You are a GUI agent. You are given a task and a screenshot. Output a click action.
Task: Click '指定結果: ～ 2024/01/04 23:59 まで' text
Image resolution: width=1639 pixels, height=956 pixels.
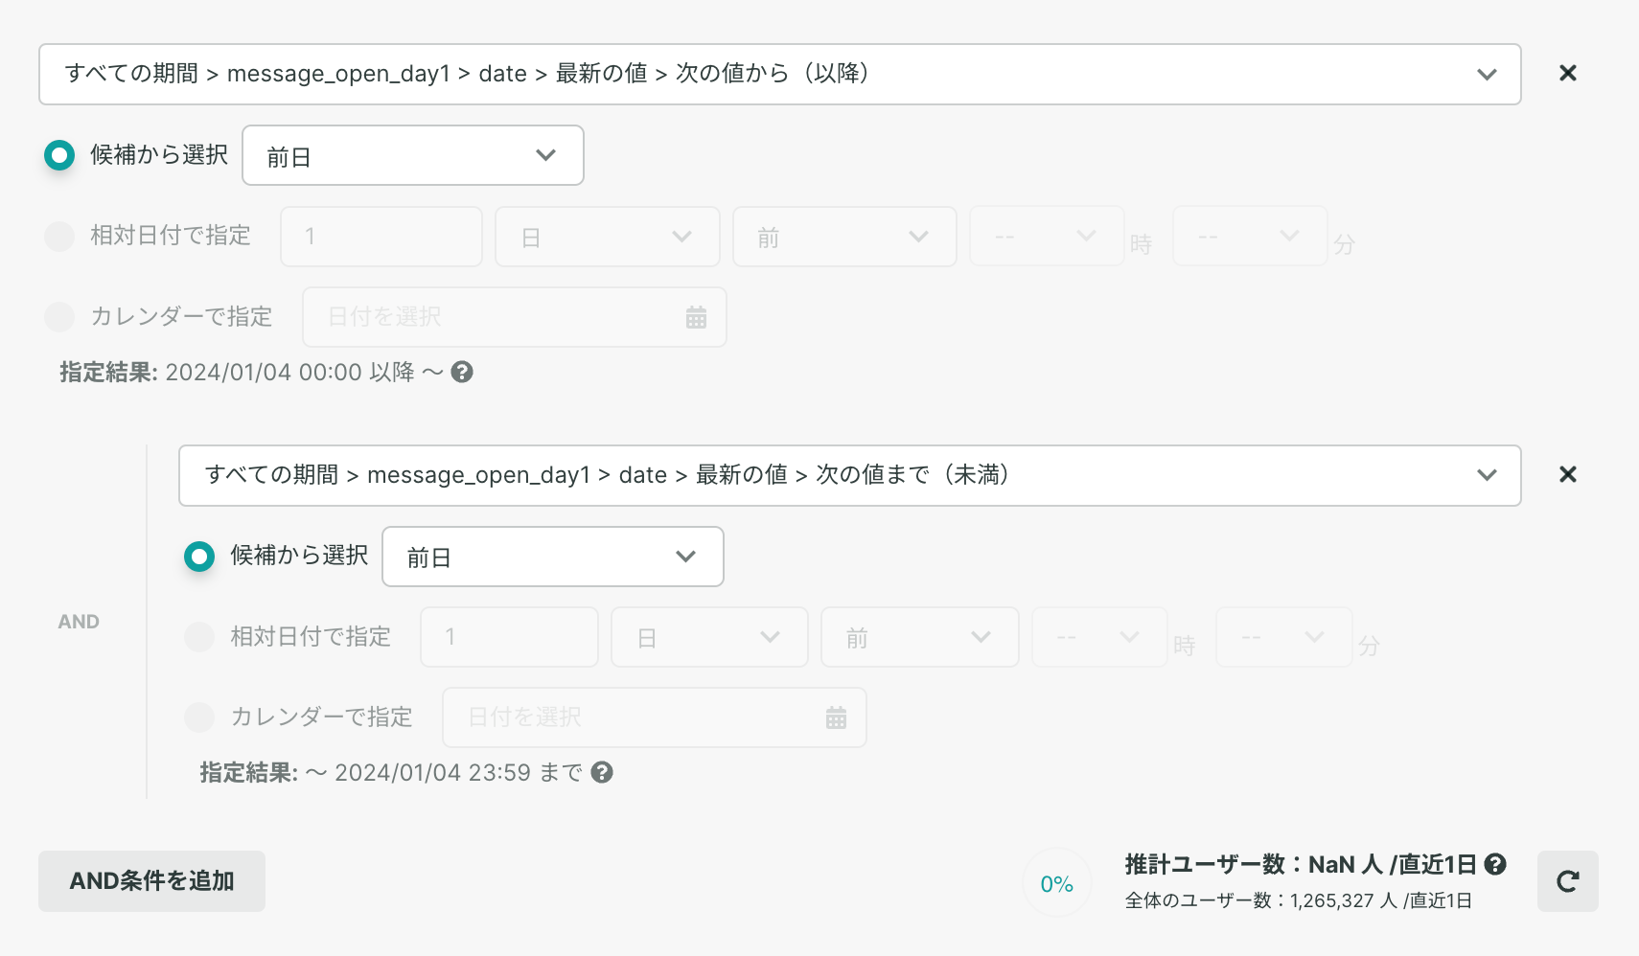click(391, 772)
